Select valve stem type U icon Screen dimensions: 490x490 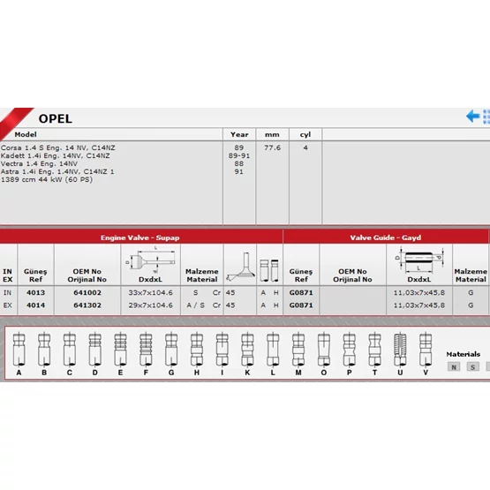pyautogui.click(x=400, y=350)
